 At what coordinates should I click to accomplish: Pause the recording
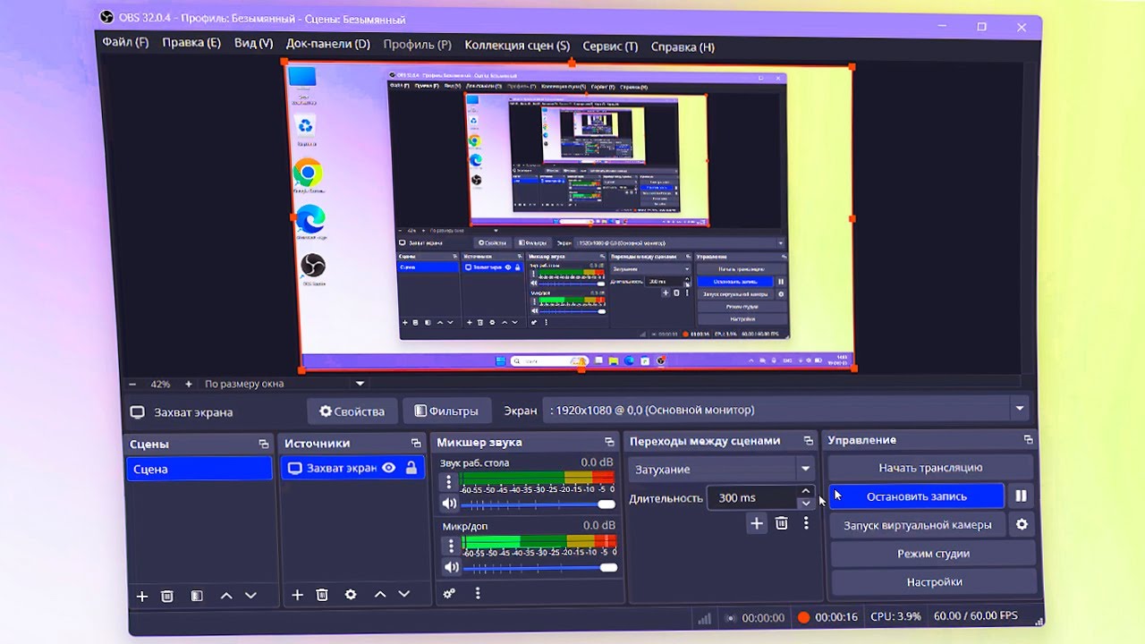click(1022, 496)
